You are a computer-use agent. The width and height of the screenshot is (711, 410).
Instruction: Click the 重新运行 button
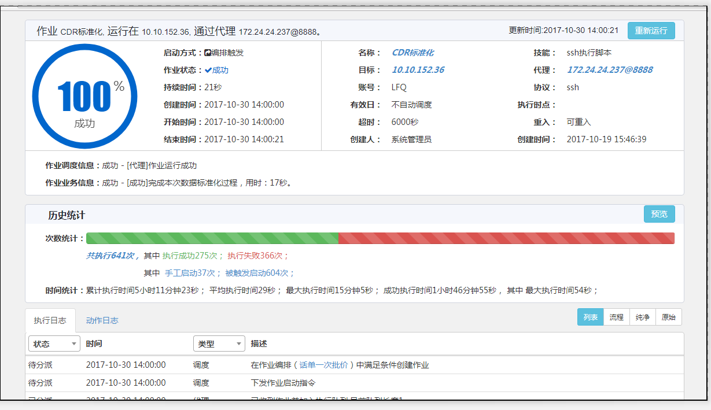click(651, 31)
